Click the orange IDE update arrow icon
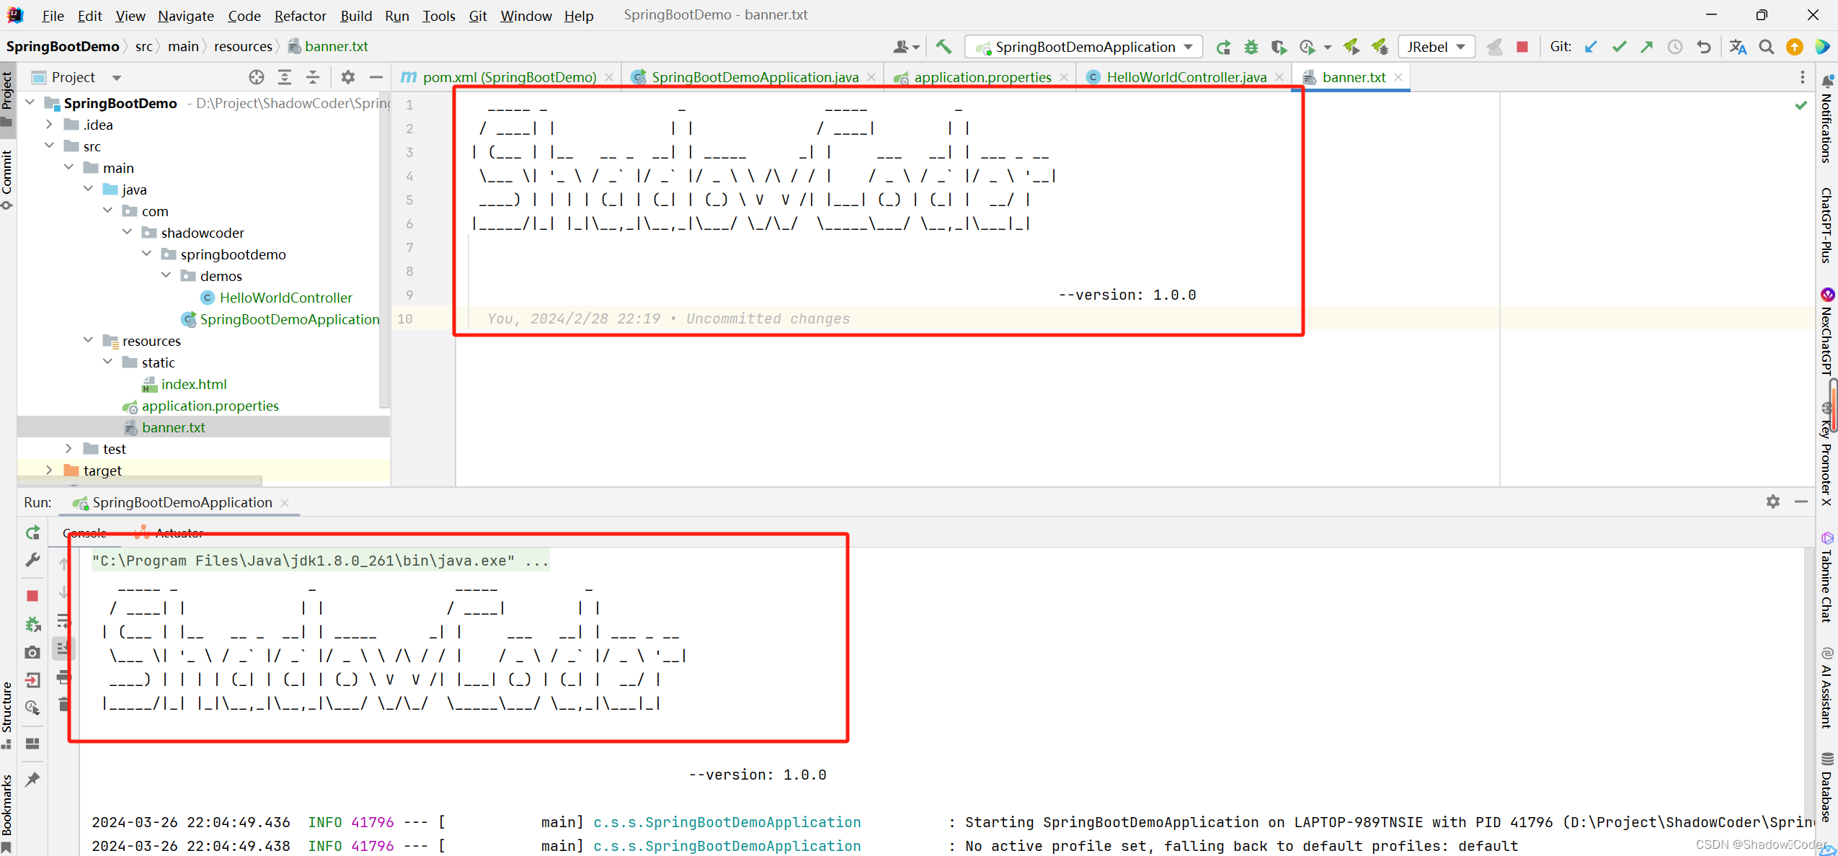This screenshot has width=1838, height=856. (x=1795, y=47)
